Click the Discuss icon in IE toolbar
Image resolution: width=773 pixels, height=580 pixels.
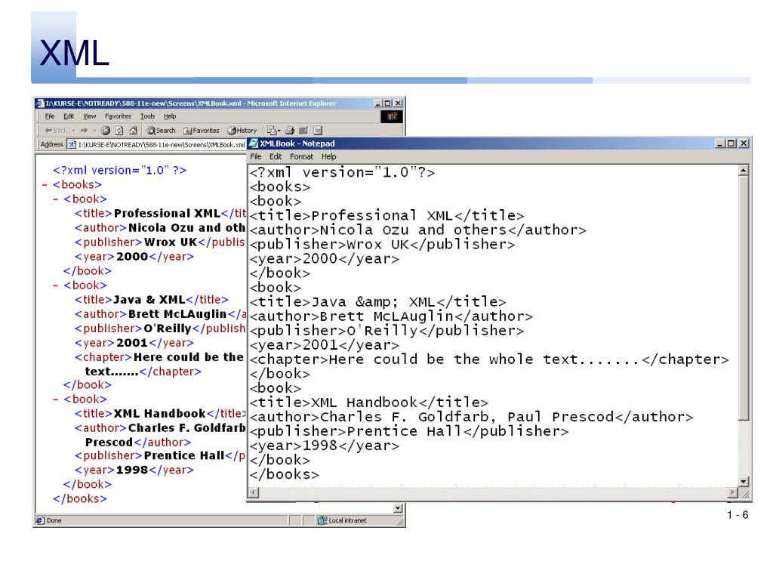coord(318,131)
